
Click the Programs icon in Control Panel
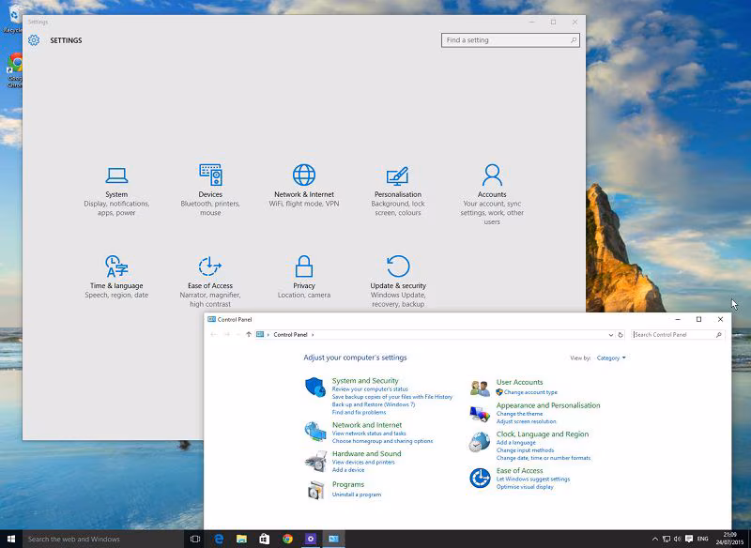[315, 489]
